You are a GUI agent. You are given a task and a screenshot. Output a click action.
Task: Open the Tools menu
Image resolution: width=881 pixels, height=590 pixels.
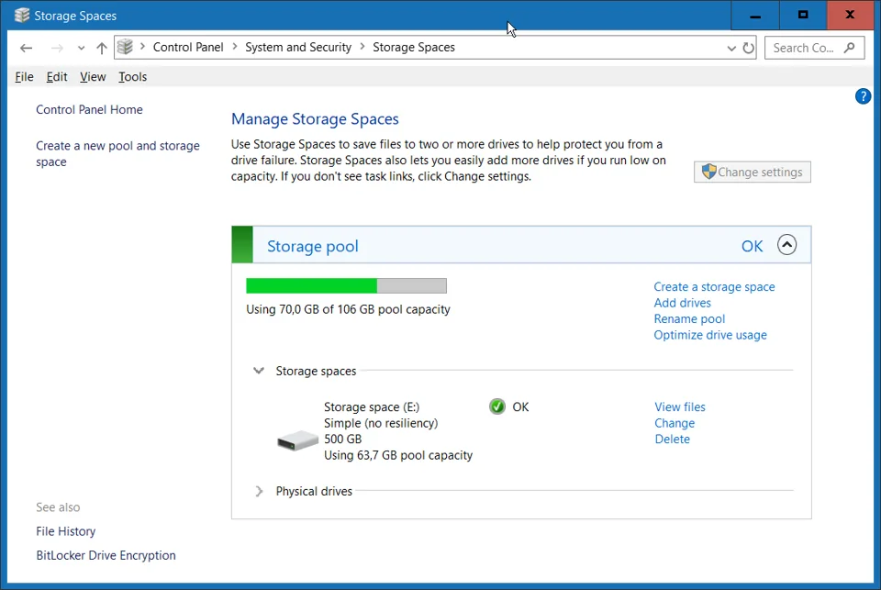point(132,77)
